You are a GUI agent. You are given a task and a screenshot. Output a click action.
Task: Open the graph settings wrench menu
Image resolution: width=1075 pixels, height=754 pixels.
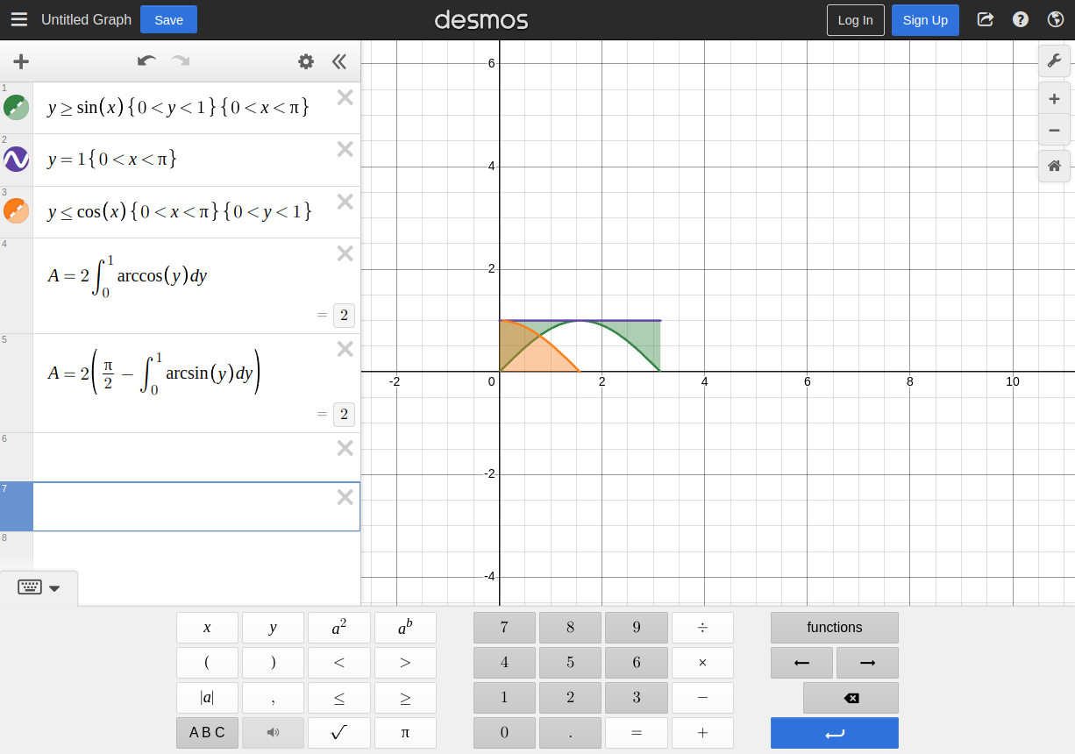(1054, 60)
